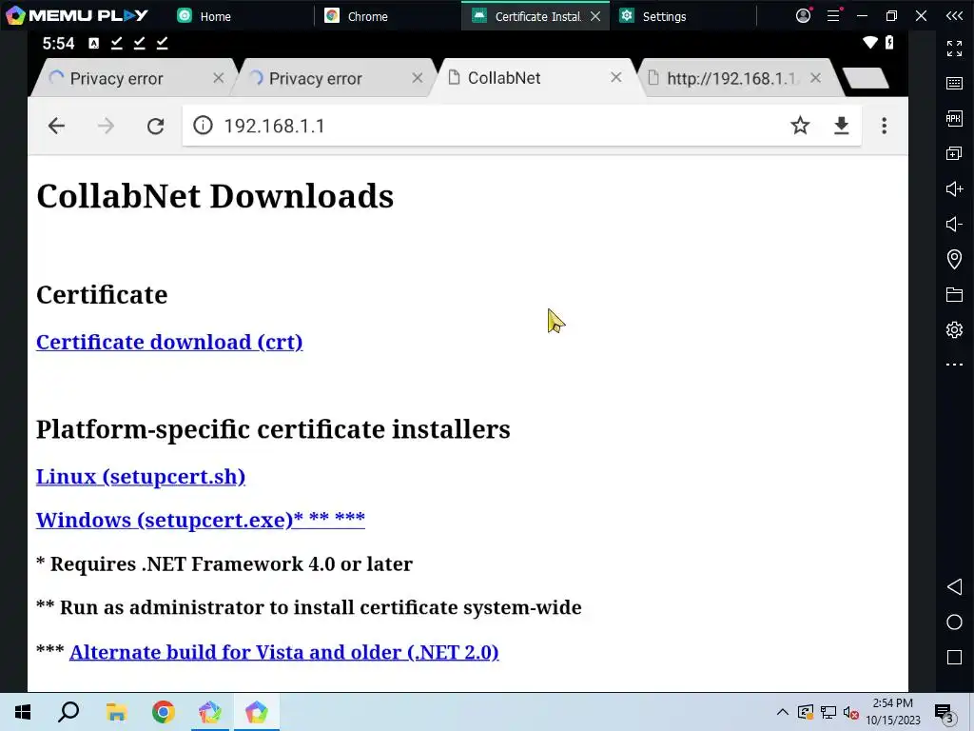
Task: Close the second Privacy error tab
Action: [x=418, y=78]
